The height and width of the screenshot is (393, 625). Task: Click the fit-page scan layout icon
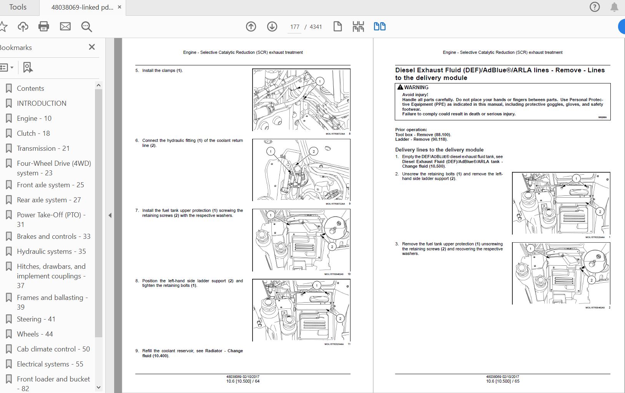pos(358,27)
